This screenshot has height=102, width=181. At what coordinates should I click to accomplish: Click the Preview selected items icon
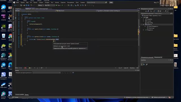(x=167, y=11)
